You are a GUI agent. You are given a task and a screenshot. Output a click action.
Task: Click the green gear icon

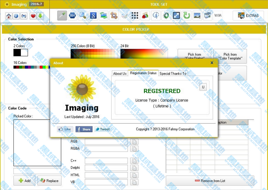tap(166, 16)
